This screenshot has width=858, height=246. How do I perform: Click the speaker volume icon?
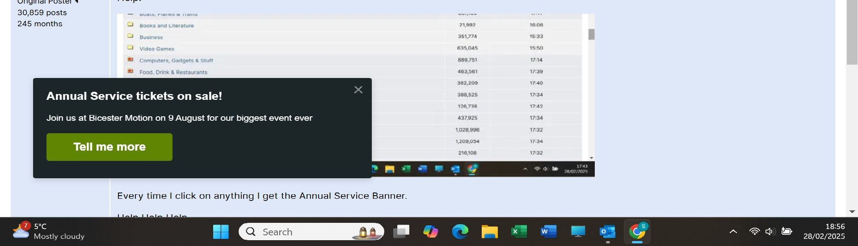[x=770, y=231]
